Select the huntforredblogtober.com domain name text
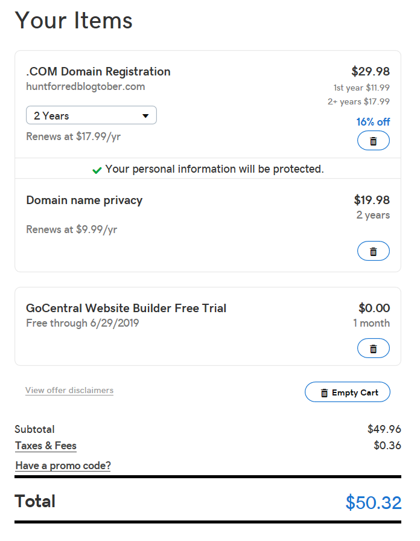This screenshot has height=541, width=420. point(86,86)
